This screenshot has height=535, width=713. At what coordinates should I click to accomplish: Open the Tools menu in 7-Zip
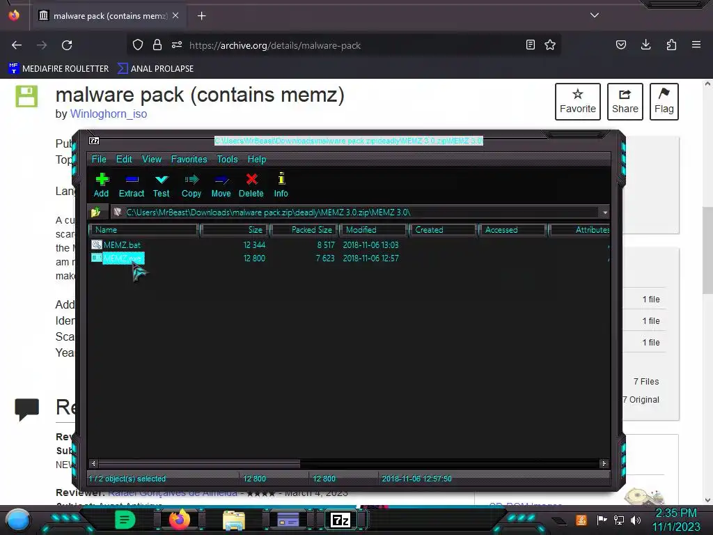click(227, 160)
